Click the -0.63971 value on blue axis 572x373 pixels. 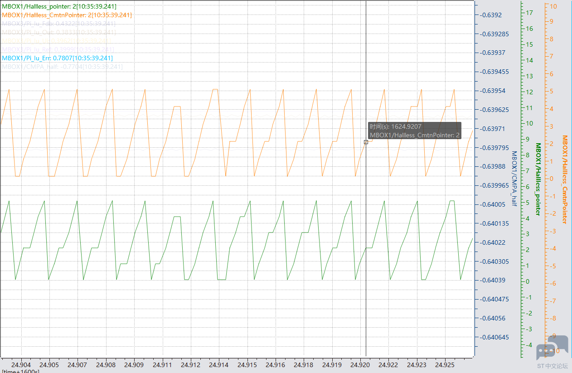pyautogui.click(x=492, y=129)
